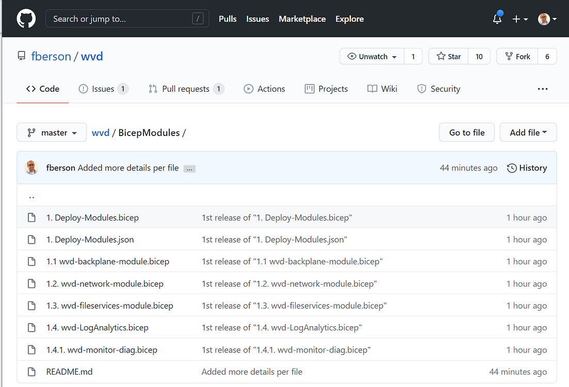Open the notifications bell
The height and width of the screenshot is (387, 569).
point(497,19)
